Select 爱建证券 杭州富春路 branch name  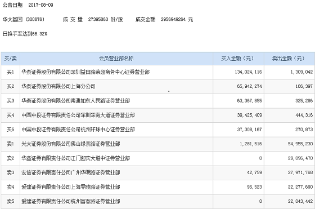tap(71, 201)
